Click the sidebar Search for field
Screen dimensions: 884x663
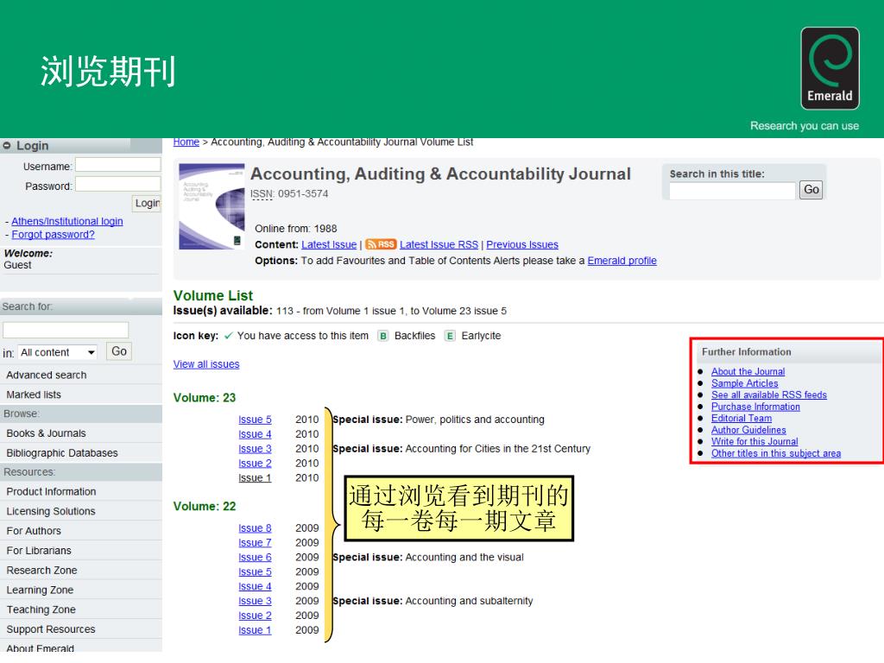click(x=66, y=330)
